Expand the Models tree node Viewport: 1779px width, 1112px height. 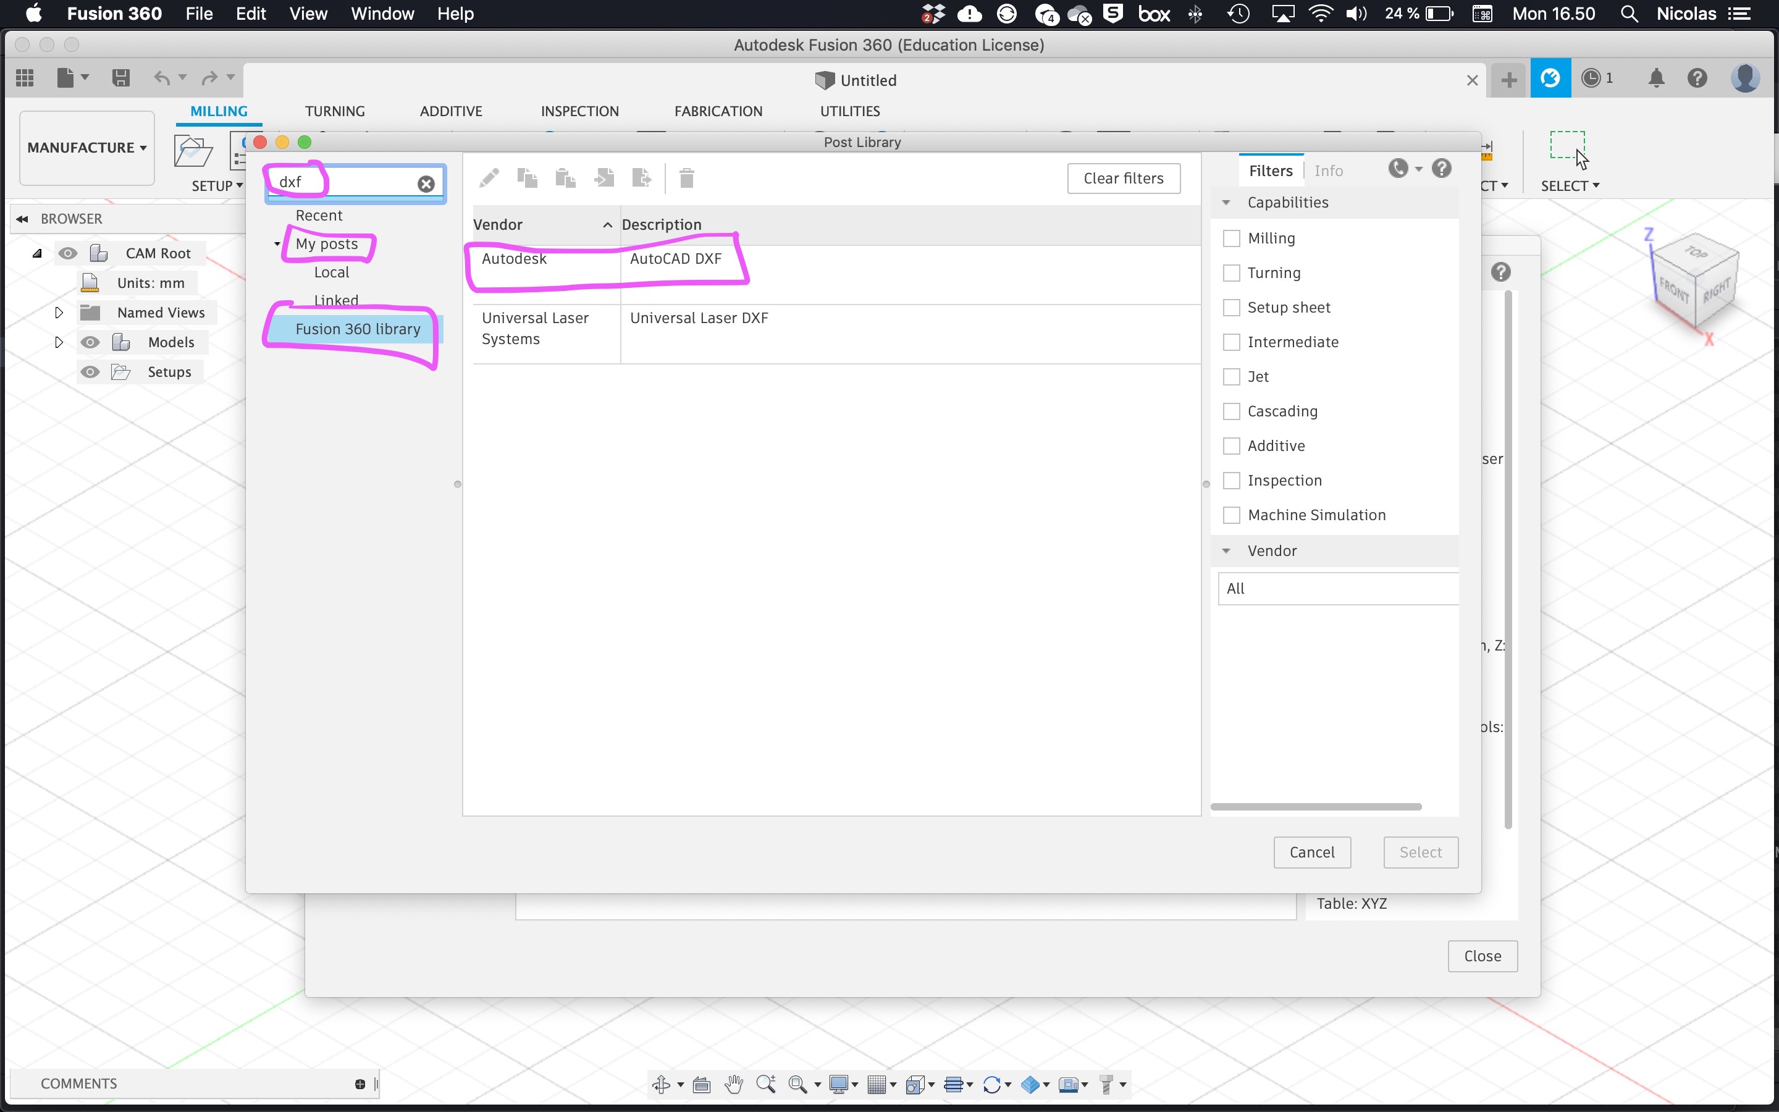click(x=59, y=342)
